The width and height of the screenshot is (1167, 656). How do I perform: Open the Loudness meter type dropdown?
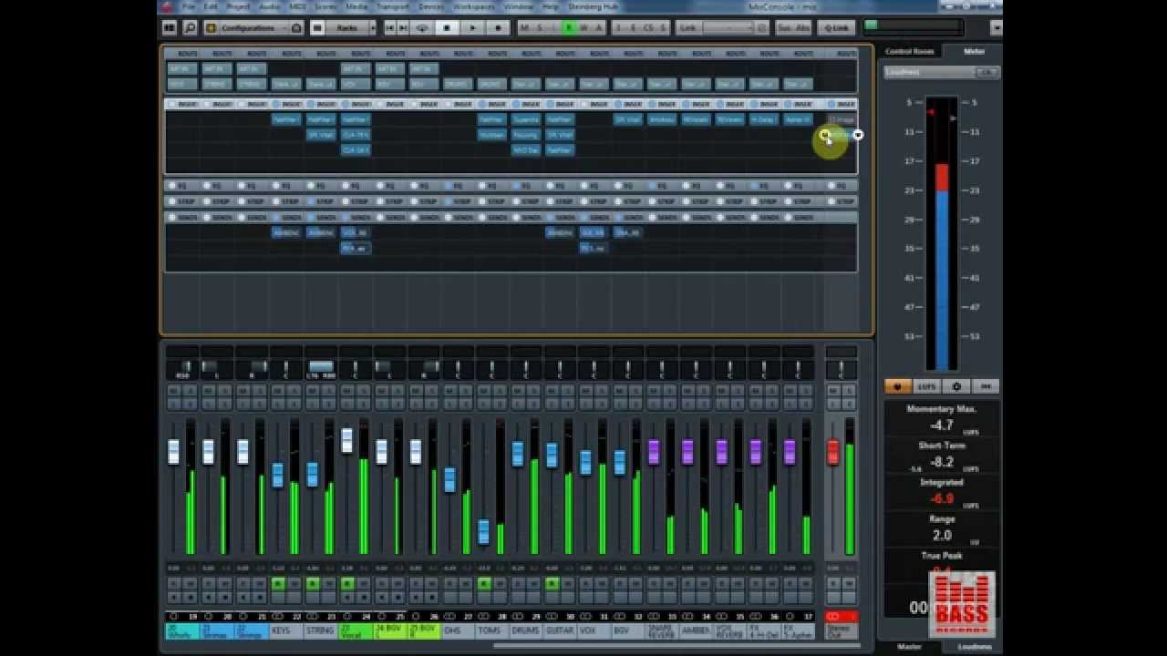click(x=942, y=72)
